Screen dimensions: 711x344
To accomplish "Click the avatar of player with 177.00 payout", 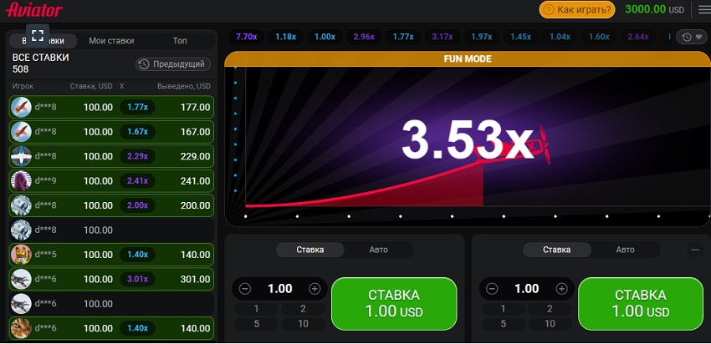I will click(21, 107).
